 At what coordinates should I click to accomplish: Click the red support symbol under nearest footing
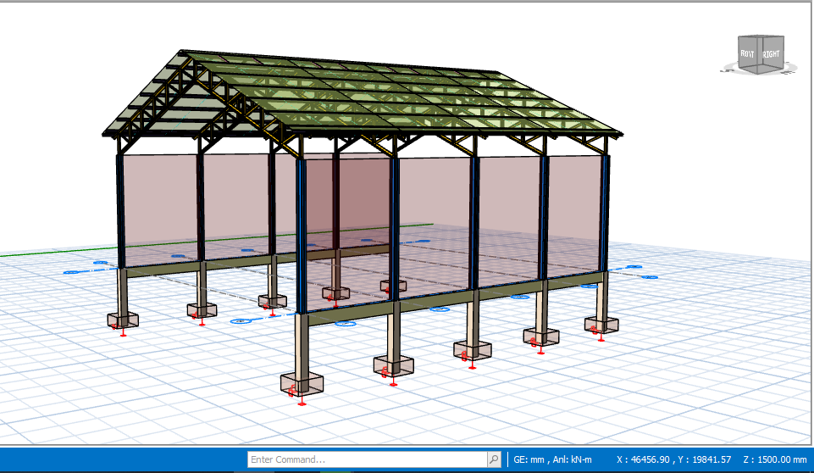[302, 402]
